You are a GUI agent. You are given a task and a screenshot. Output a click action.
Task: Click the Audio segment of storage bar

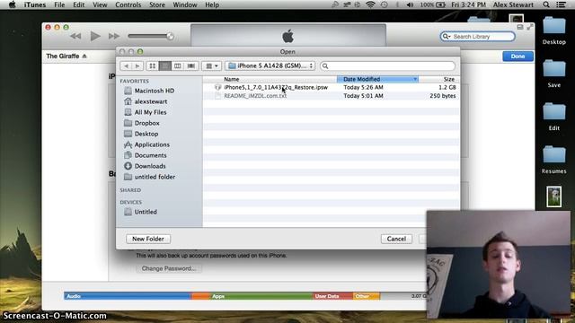click(128, 296)
